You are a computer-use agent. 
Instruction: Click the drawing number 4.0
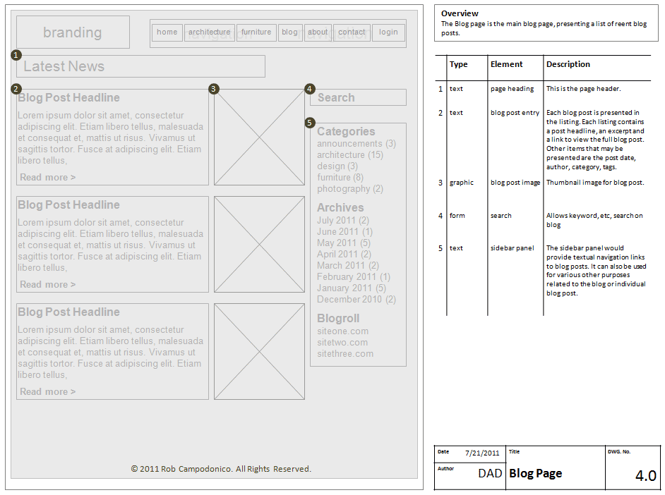[645, 476]
